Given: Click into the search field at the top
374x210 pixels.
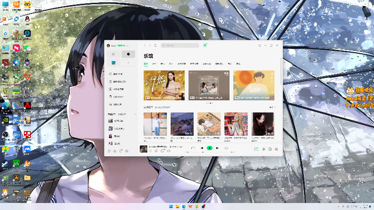Looking at the screenshot, I should pos(180,45).
